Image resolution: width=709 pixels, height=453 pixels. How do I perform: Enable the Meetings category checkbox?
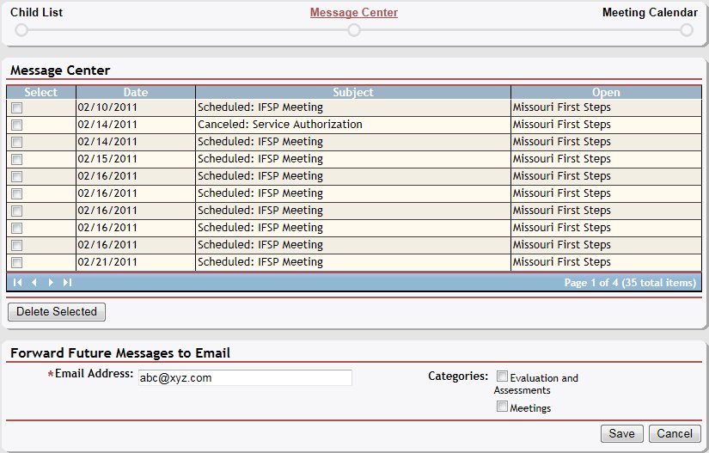point(503,407)
